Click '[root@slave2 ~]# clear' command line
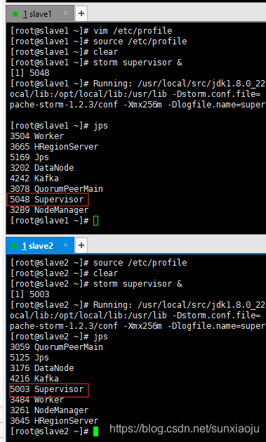The height and width of the screenshot is (442, 266). [x=64, y=273]
